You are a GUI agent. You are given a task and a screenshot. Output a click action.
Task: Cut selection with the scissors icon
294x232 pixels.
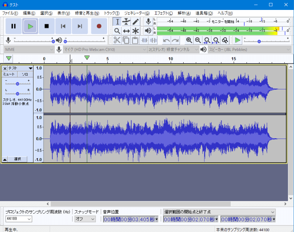[x=117, y=40]
